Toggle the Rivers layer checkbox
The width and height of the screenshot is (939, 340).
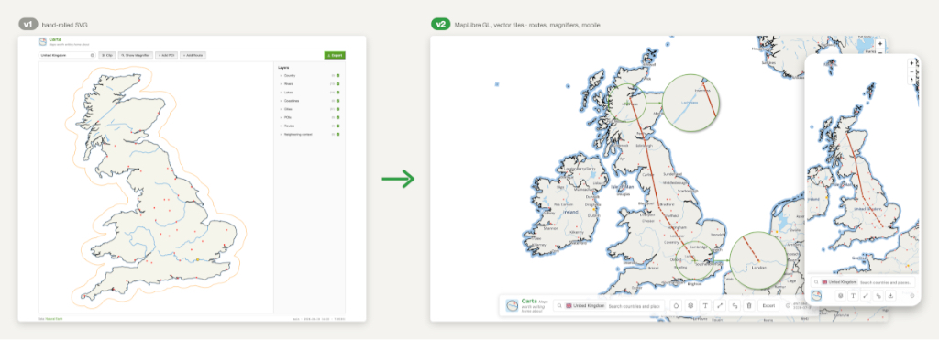click(337, 83)
